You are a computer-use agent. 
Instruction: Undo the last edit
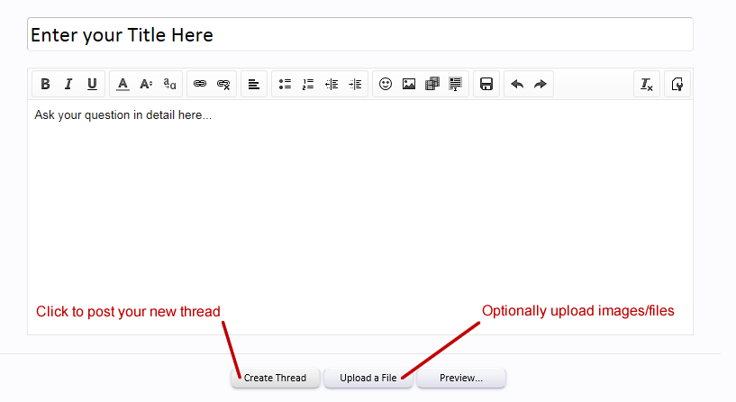pyautogui.click(x=517, y=84)
